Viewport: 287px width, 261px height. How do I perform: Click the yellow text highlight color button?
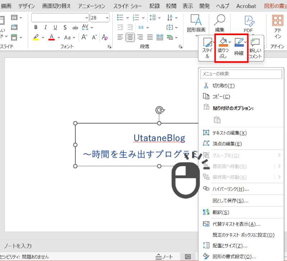coord(36,37)
